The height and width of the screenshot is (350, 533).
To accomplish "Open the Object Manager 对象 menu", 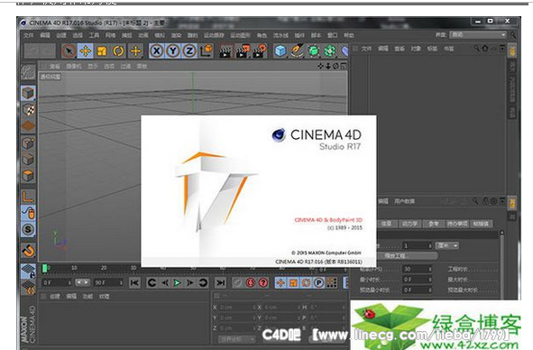I will [416, 49].
